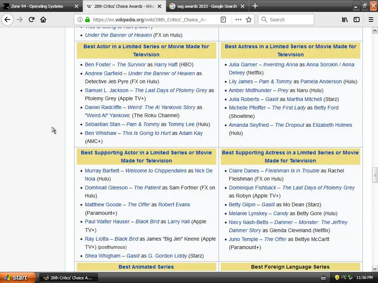378x283 pixels.
Task: Click the forward navigation arrow
Action: (20, 20)
